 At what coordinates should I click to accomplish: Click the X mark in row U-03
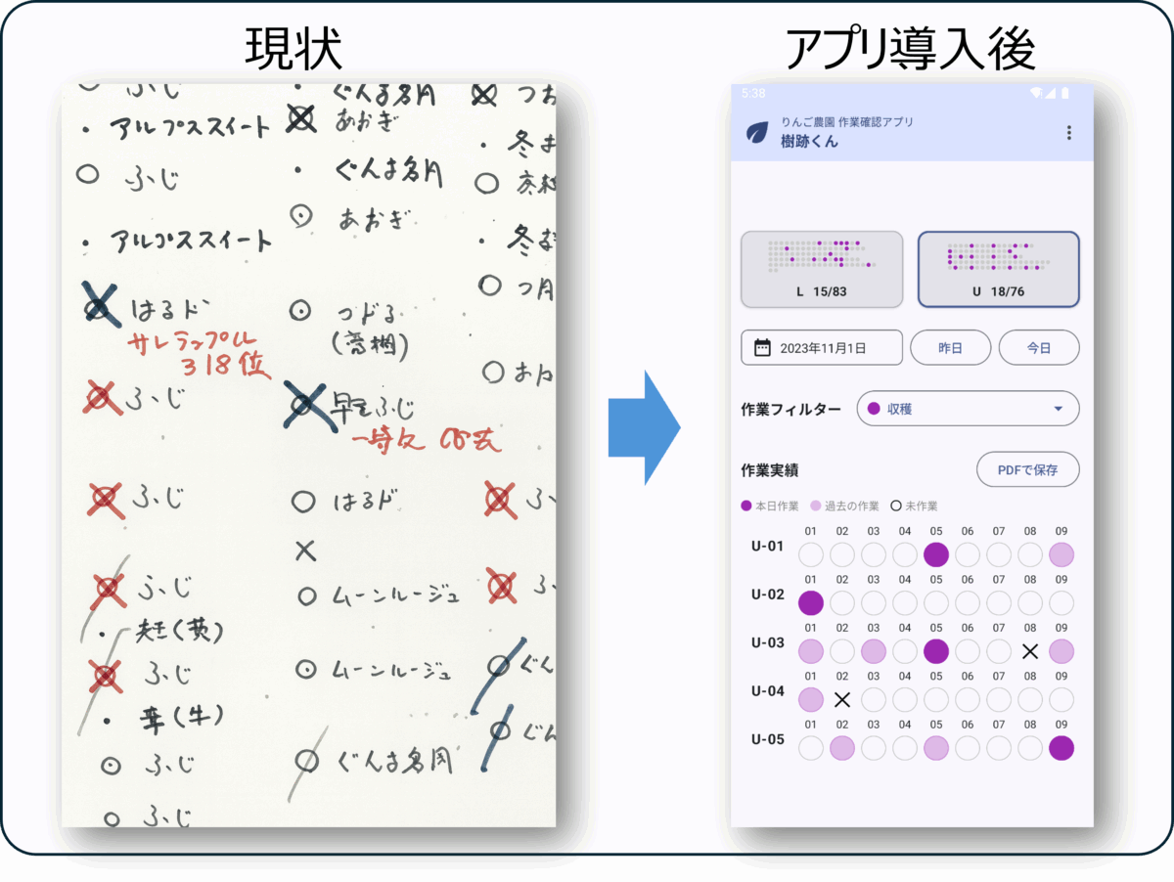(x=1029, y=651)
